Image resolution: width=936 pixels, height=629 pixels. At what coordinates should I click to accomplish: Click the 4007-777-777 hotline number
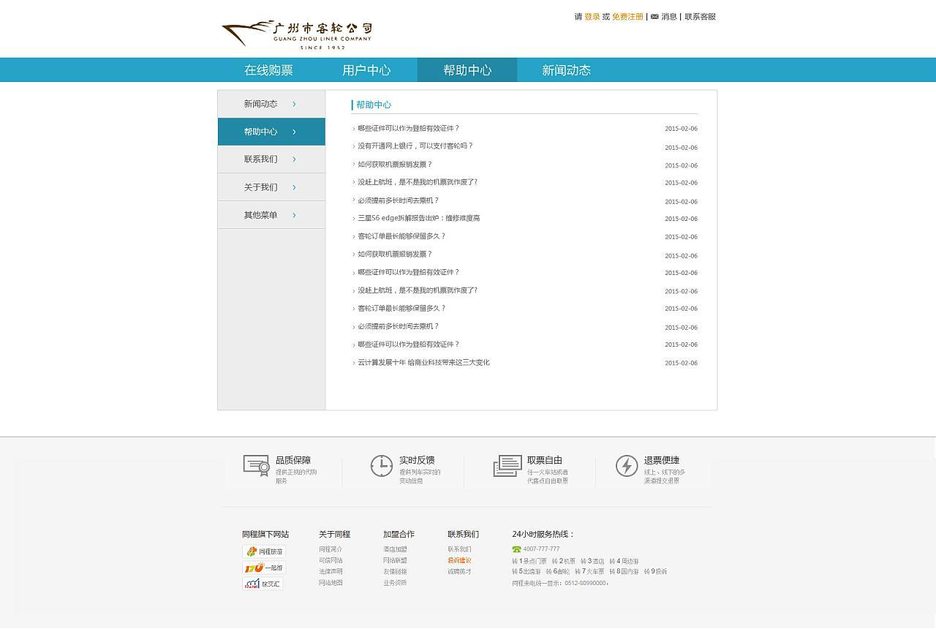[542, 549]
